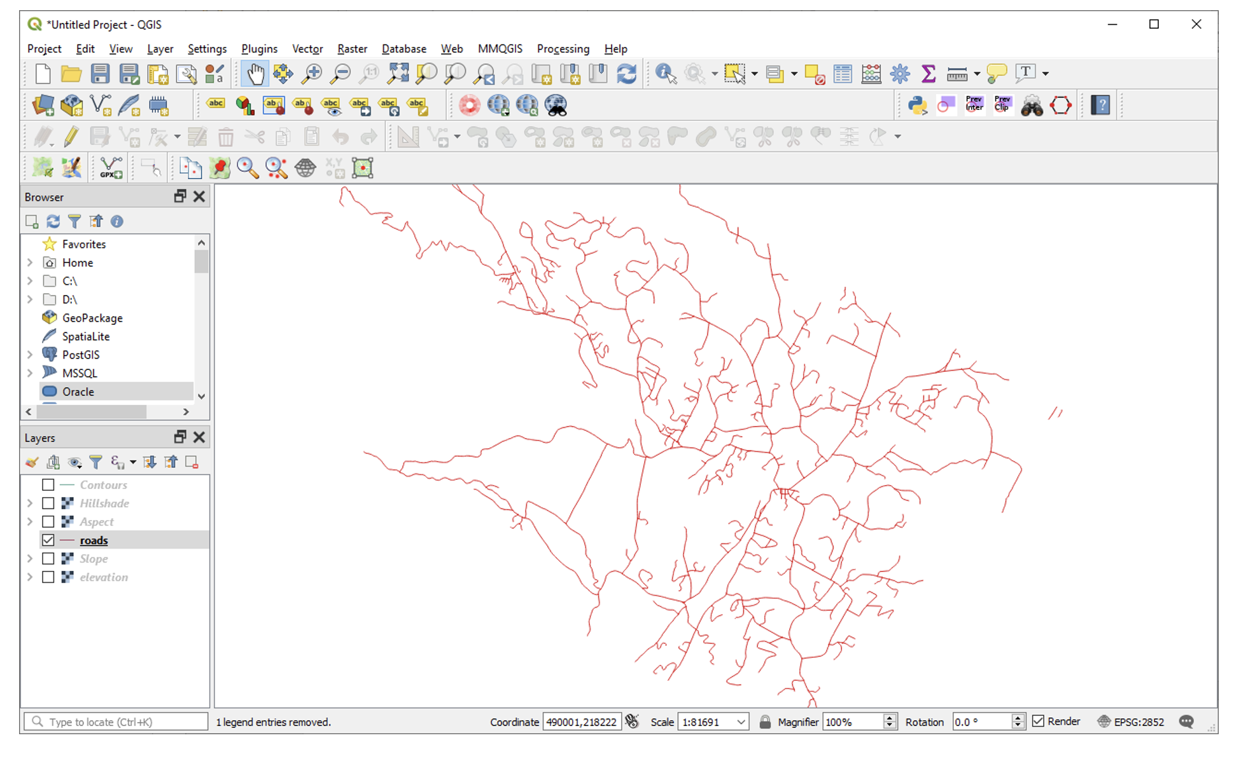Select the roads layer name
This screenshot has width=1241, height=759.
point(94,540)
